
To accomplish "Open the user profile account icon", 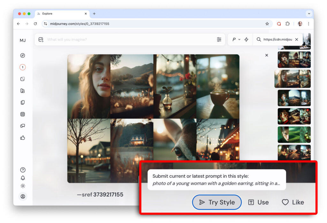I will tap(23, 197).
